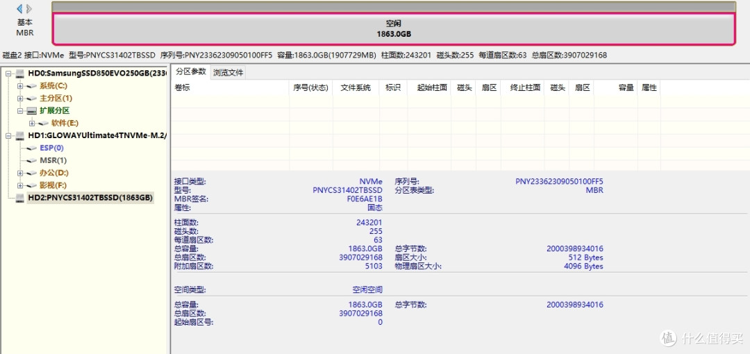Select the 软件(E:) partition label

pos(65,124)
